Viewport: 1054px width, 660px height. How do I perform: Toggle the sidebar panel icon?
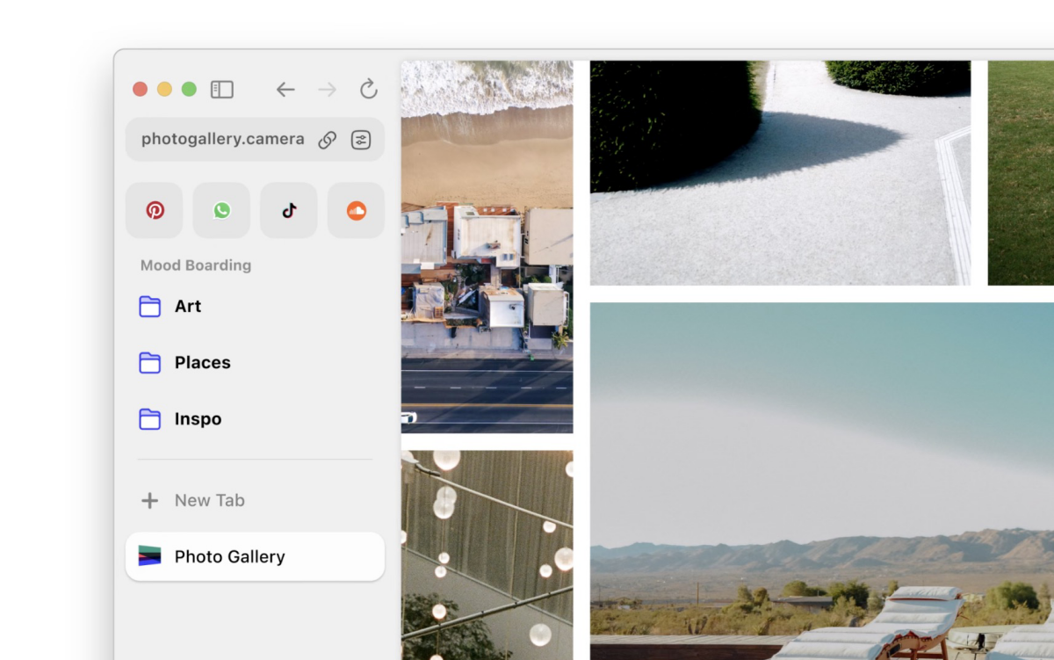pos(222,90)
